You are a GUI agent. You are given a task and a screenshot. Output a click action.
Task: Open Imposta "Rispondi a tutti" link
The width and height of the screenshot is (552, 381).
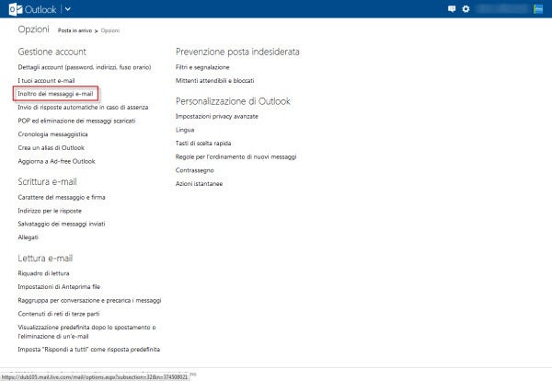[88, 350]
